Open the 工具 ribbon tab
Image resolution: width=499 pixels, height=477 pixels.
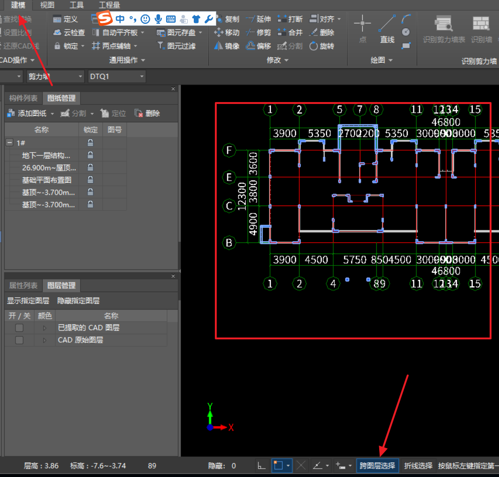(x=76, y=5)
